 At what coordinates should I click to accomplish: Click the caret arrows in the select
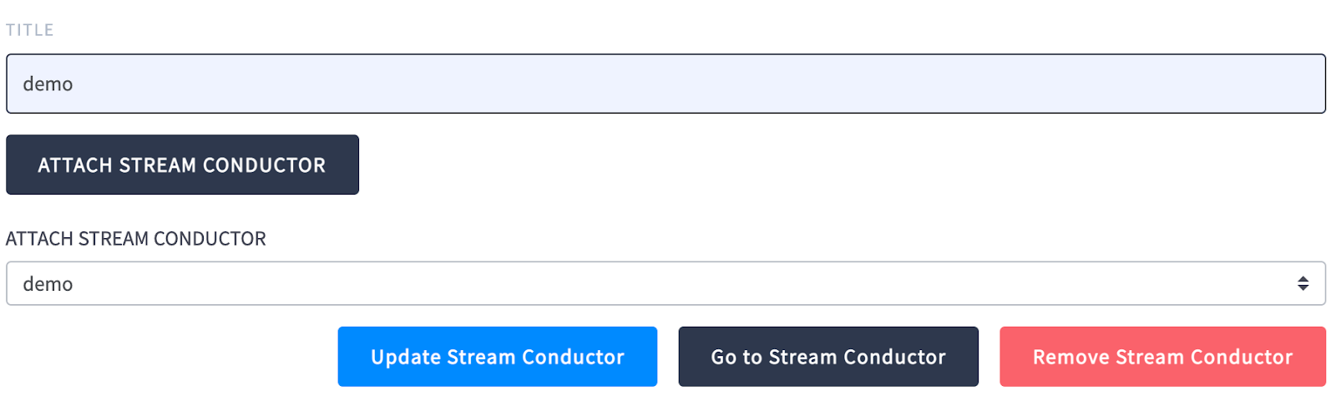(x=1303, y=283)
